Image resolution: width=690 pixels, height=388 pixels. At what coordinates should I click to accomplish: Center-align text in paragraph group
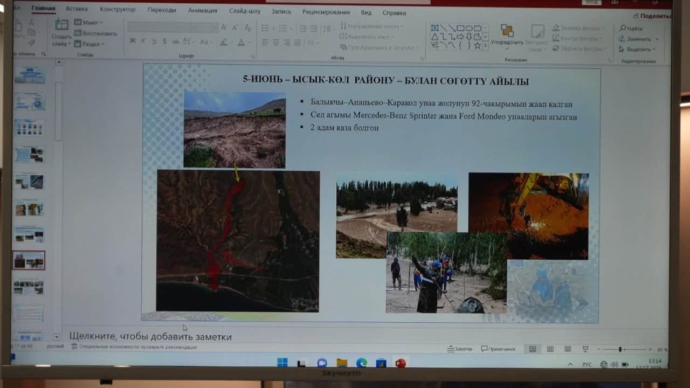point(275,42)
